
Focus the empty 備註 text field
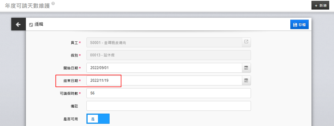point(168,106)
